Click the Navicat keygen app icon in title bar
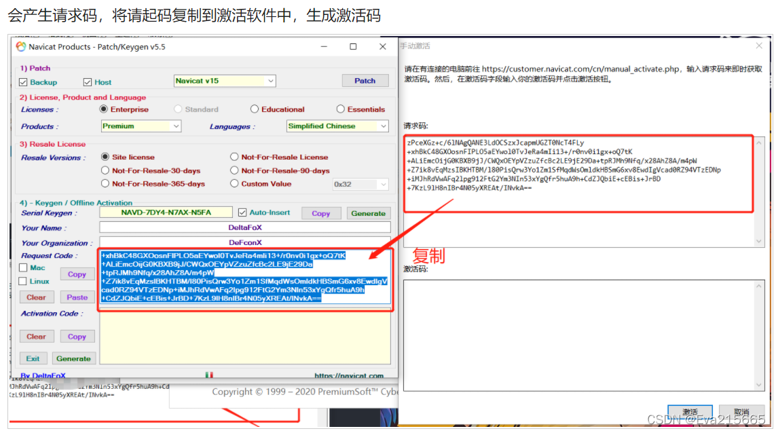This screenshot has width=776, height=431. click(x=21, y=47)
